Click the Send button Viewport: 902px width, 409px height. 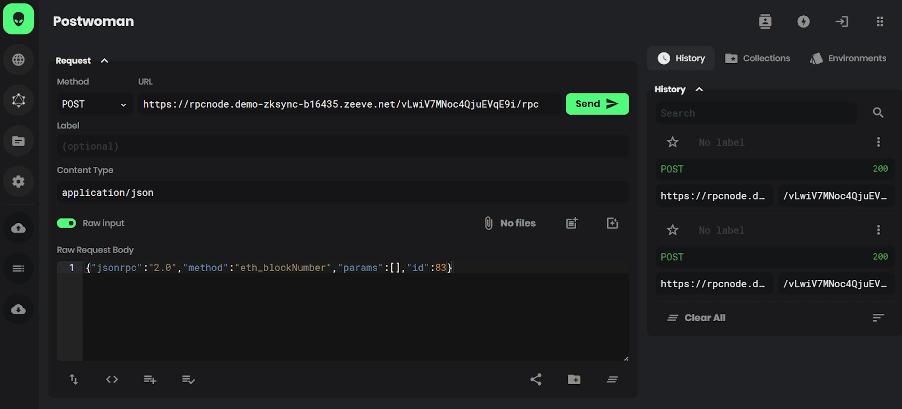pos(598,104)
